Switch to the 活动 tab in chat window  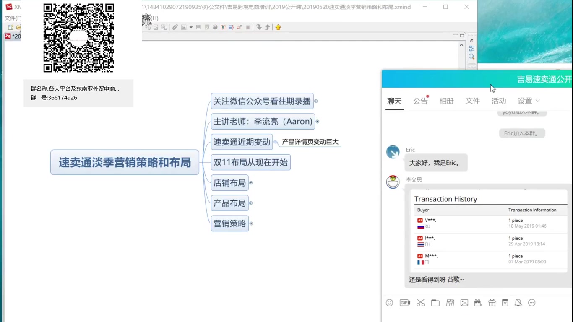point(499,101)
